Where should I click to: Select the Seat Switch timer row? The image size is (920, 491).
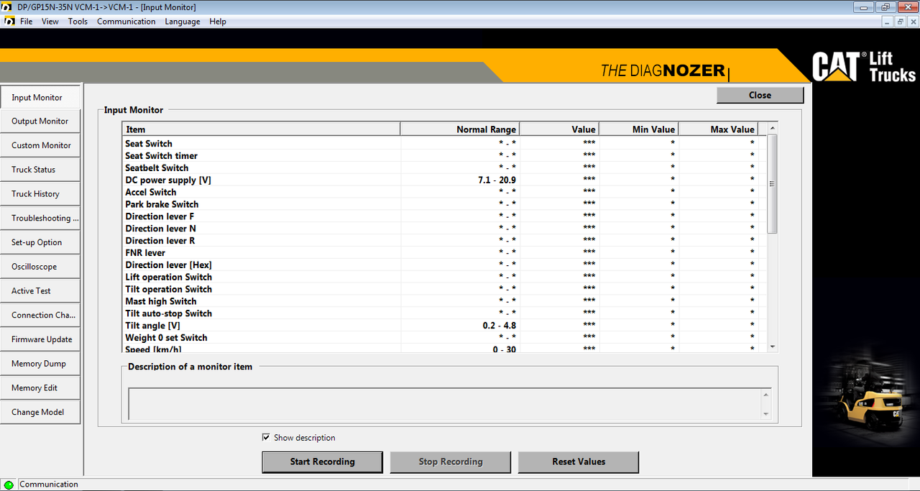(444, 156)
